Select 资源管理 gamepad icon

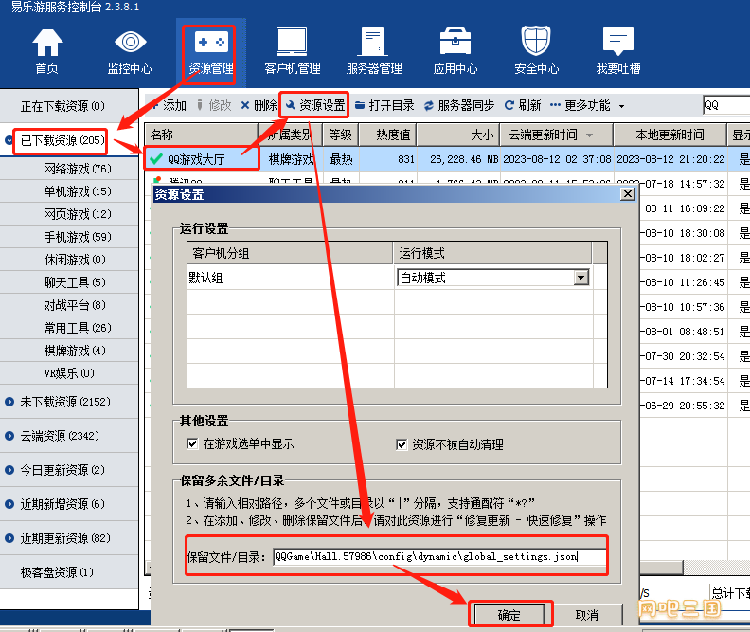click(x=210, y=54)
